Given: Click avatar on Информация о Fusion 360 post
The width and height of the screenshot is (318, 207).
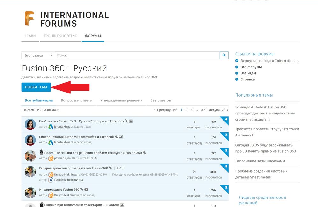Looking at the screenshot, I should coord(30,193).
